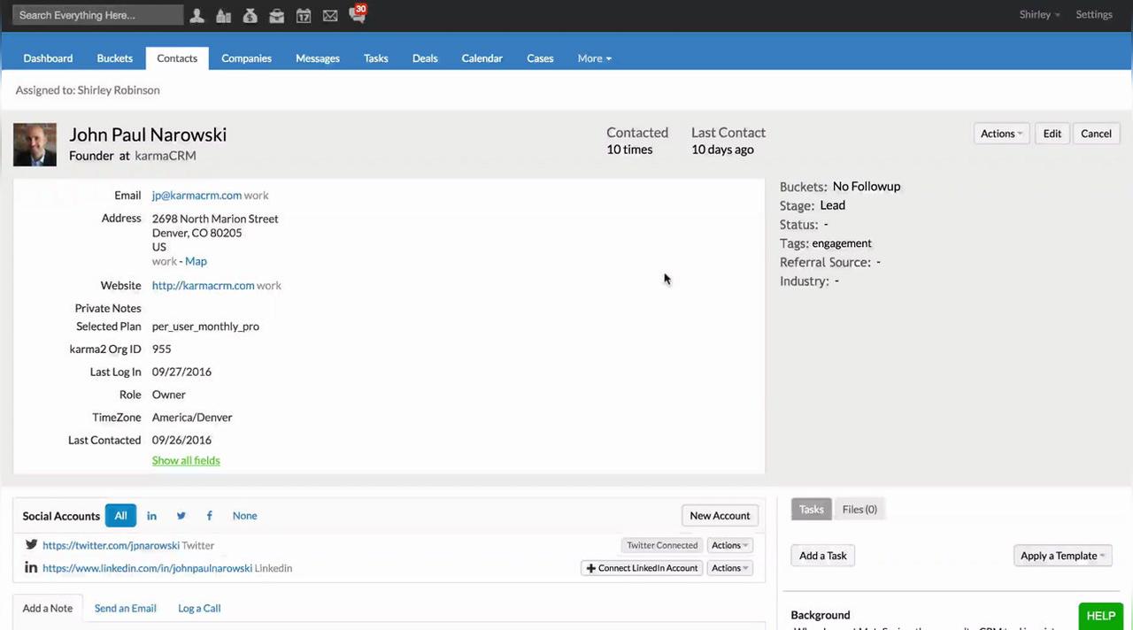This screenshot has height=630, width=1133.
Task: Open the Deals tab
Action: 425,58
